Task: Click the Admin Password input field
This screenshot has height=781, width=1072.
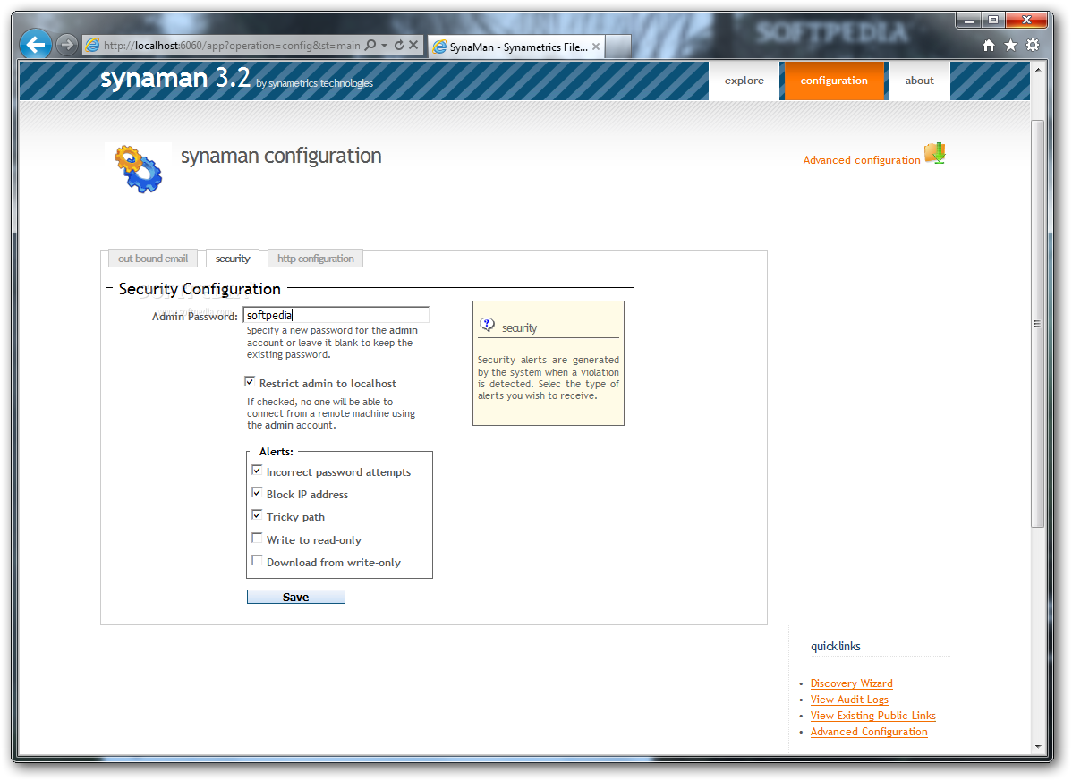Action: pos(336,315)
